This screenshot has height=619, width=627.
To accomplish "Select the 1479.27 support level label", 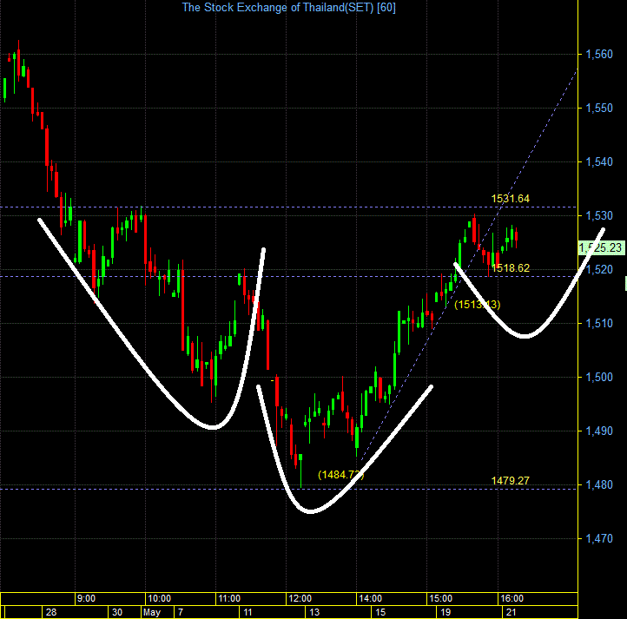I will pyautogui.click(x=511, y=481).
